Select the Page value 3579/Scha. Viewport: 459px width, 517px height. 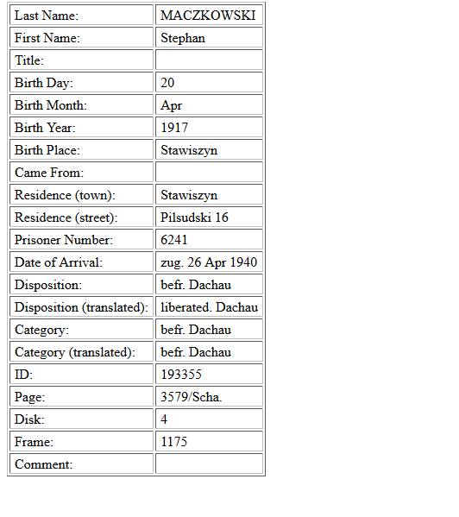click(x=192, y=397)
